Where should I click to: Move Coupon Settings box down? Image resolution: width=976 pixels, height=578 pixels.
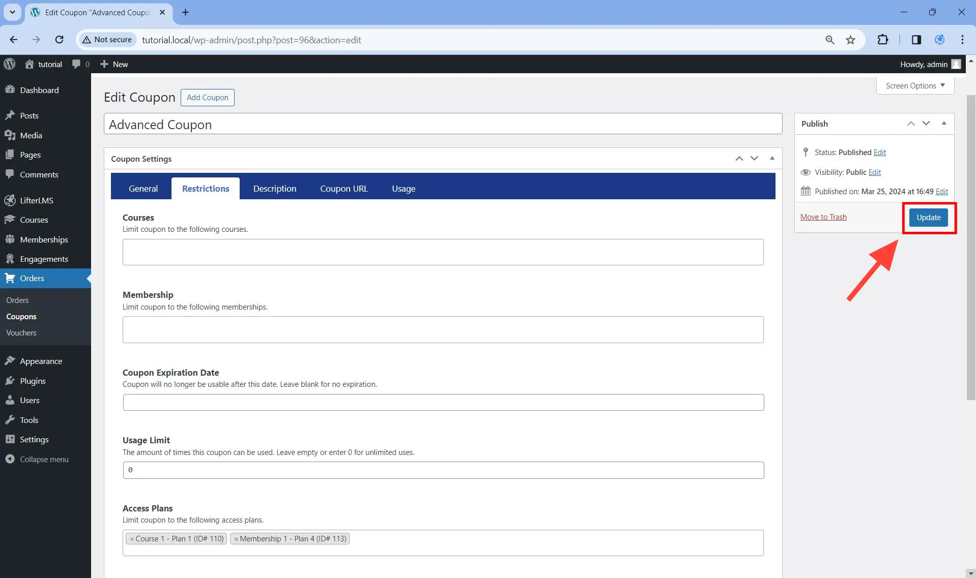(754, 159)
